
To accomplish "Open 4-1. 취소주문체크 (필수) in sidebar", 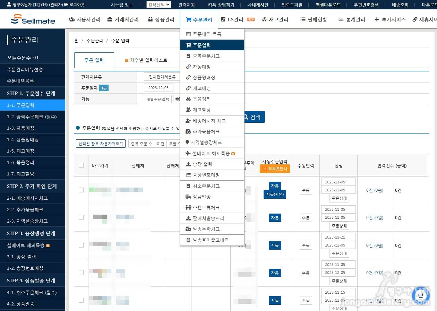I will pos(33,292).
